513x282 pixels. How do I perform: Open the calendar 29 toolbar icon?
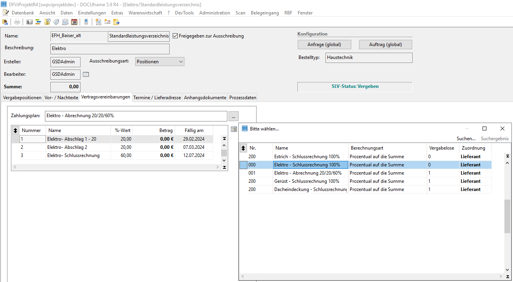click(74, 22)
